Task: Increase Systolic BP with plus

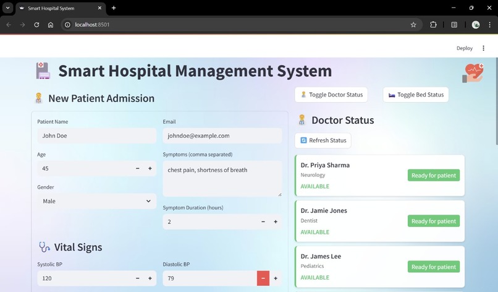Action: click(150, 278)
